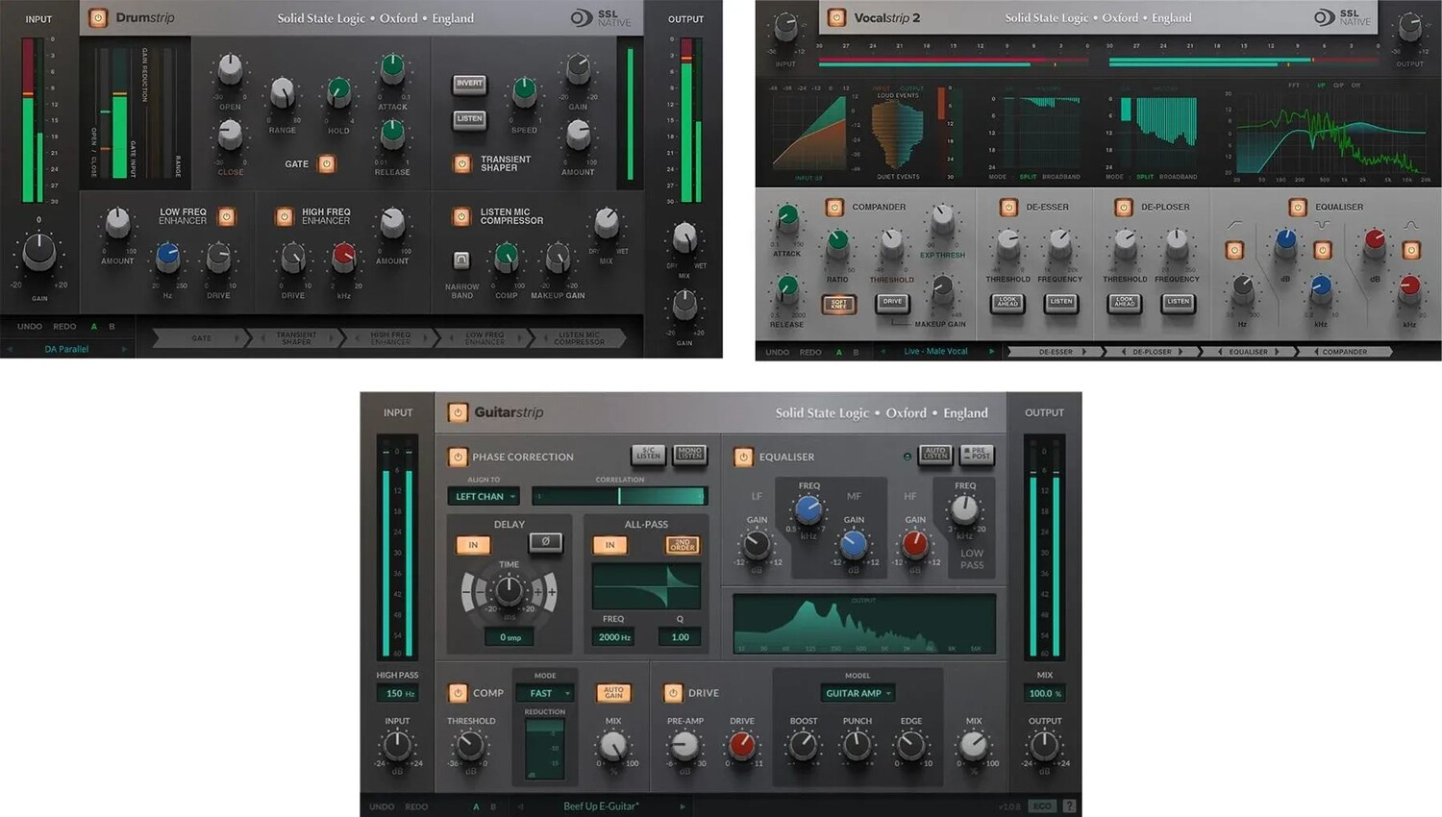Open Guitarstrip help question mark button

click(x=1069, y=806)
